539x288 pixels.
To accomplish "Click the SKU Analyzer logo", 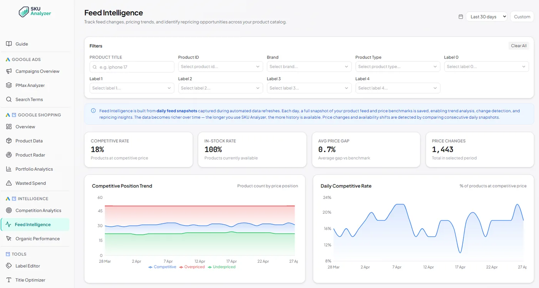I will [x=35, y=11].
